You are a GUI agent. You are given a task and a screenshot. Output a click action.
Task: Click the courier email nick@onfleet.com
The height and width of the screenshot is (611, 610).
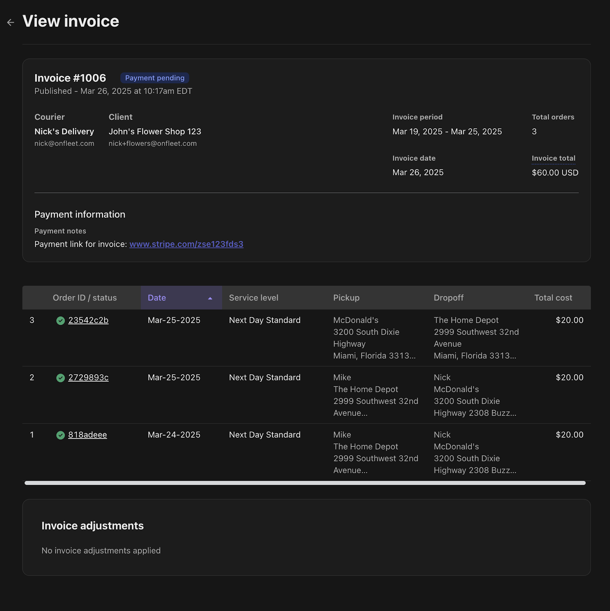coord(64,144)
